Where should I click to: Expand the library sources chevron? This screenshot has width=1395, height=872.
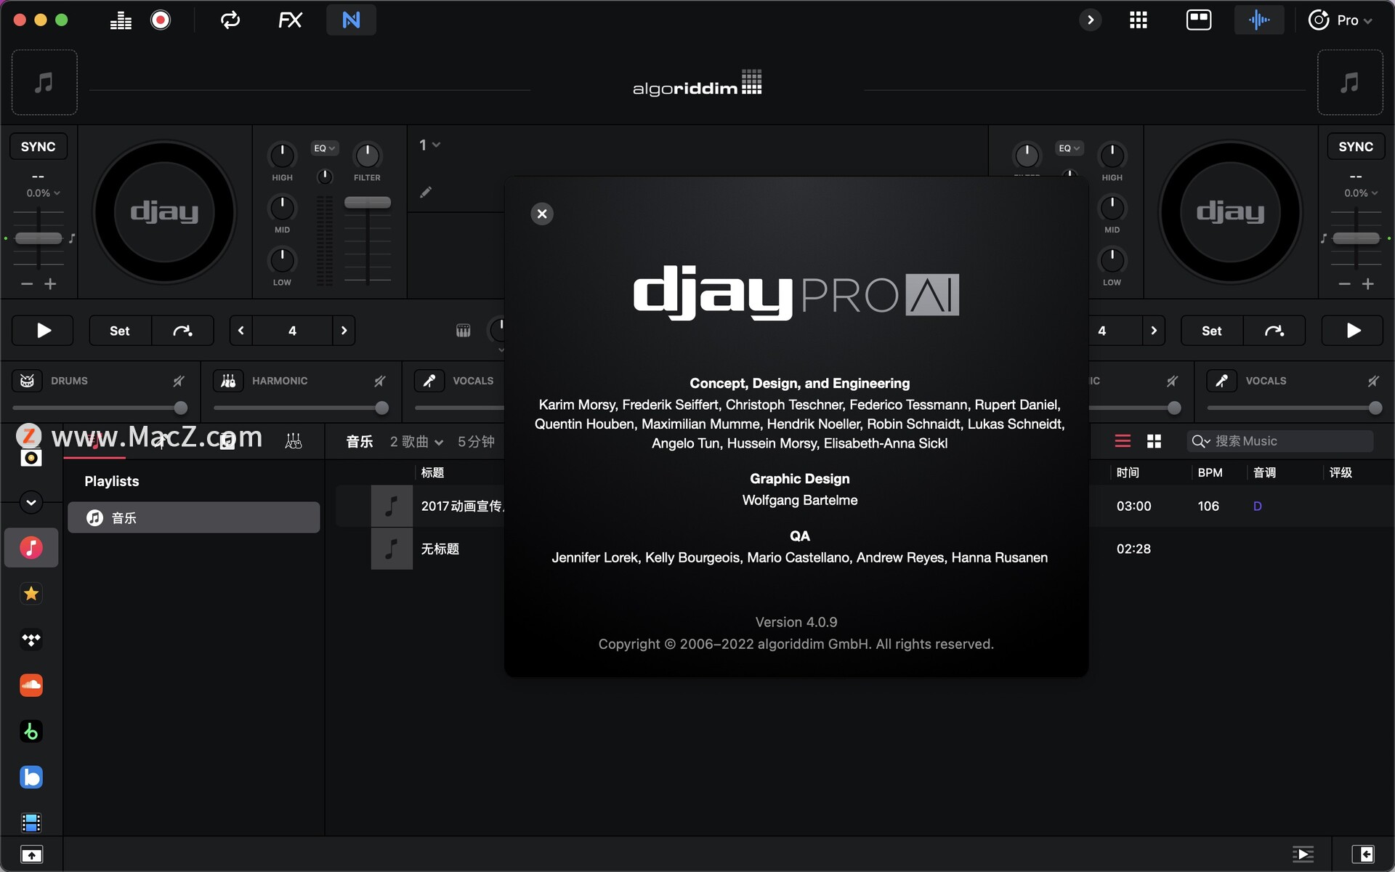point(31,502)
